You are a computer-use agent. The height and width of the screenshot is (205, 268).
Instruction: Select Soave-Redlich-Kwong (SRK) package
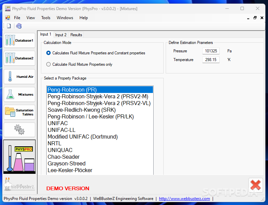(100, 110)
